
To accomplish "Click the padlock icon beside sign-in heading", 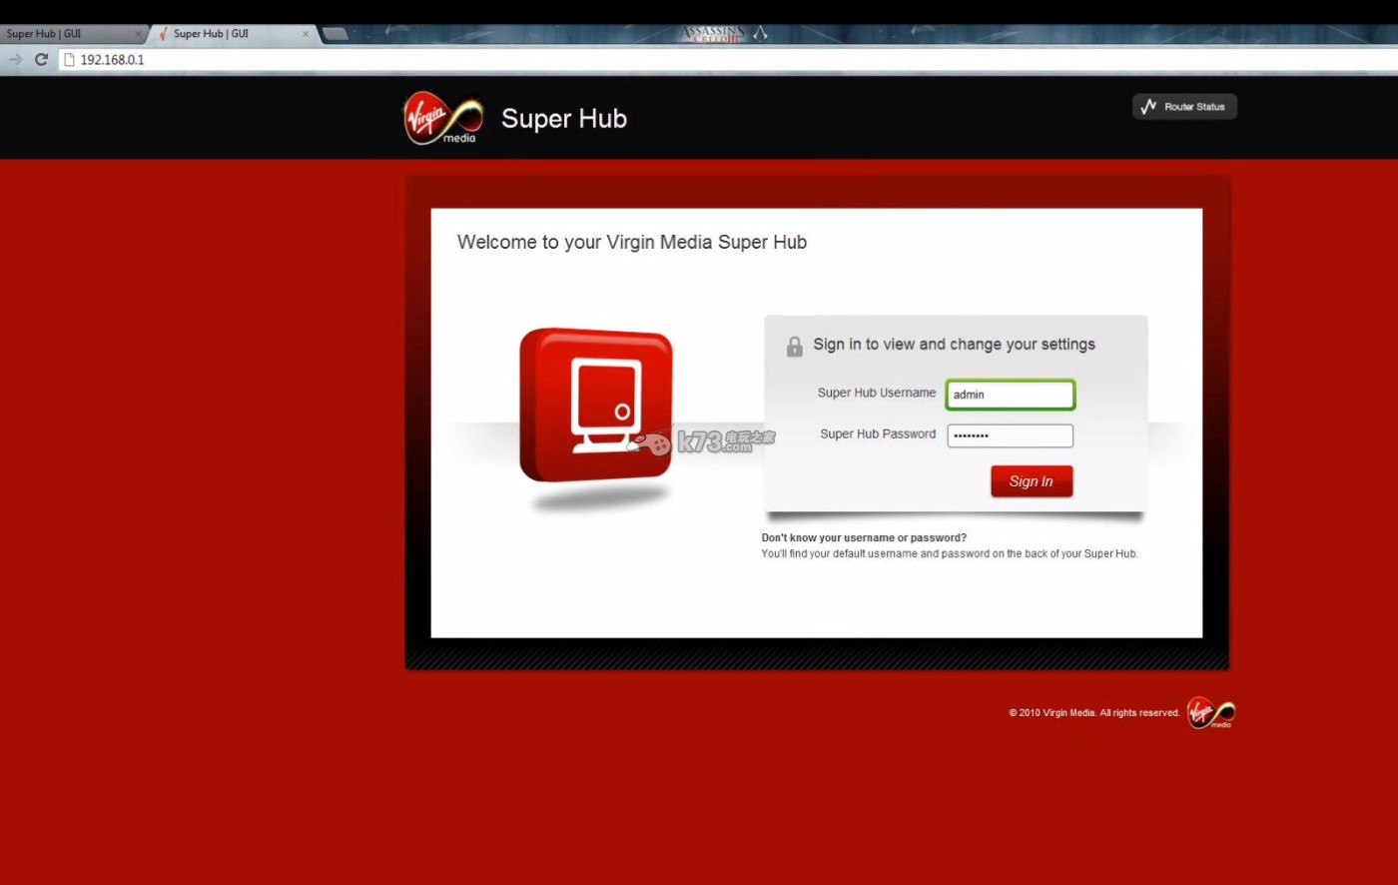I will point(794,346).
